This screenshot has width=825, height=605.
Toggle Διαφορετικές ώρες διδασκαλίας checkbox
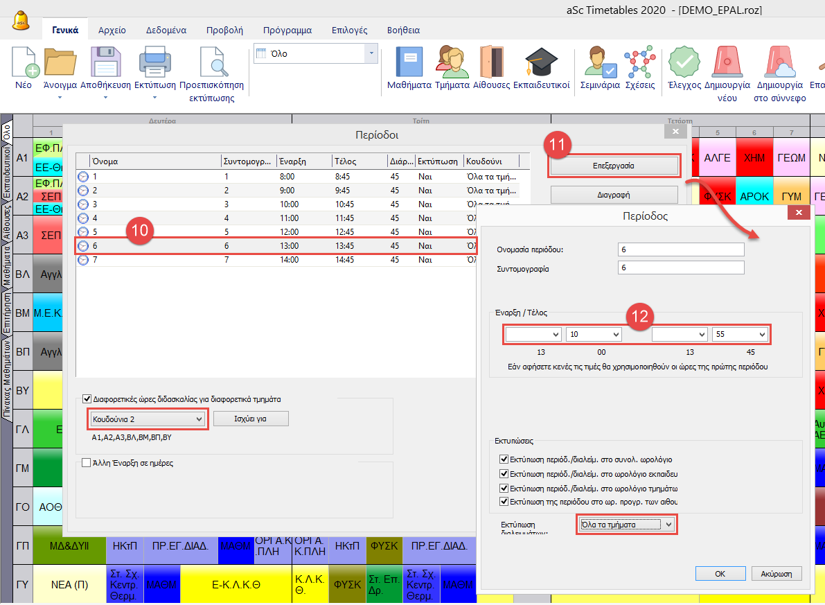87,399
